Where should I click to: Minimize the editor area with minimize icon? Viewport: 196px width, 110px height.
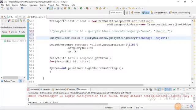click(190, 16)
